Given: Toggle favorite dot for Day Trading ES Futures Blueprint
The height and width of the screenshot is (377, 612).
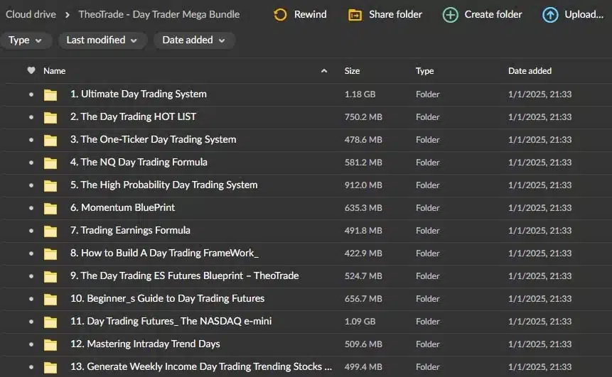Looking at the screenshot, I should point(31,276).
